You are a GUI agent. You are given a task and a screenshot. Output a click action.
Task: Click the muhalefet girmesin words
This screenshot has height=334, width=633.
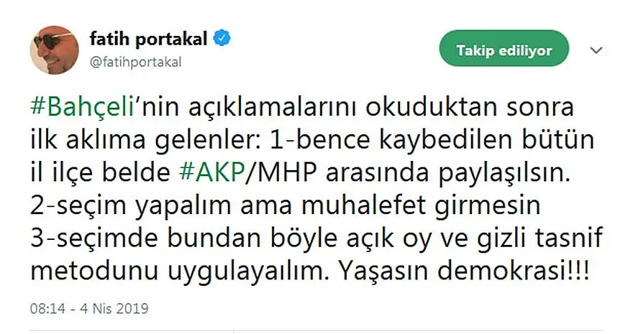pyautogui.click(x=421, y=205)
